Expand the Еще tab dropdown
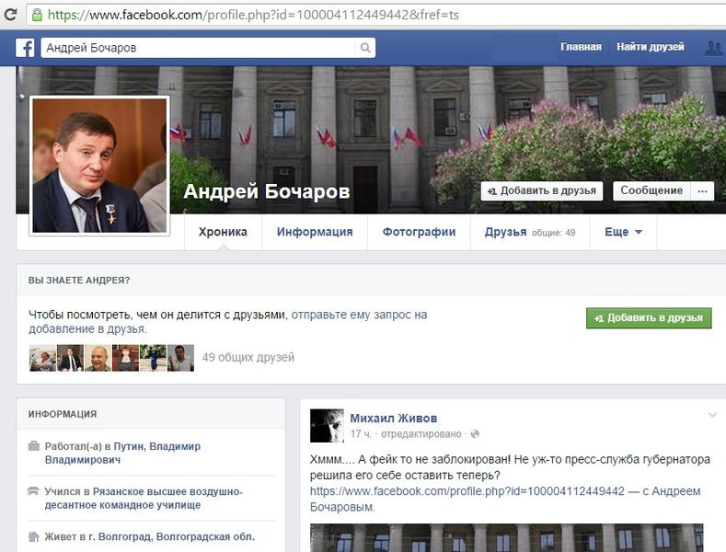Screen dimensions: 726x552 pos(623,232)
